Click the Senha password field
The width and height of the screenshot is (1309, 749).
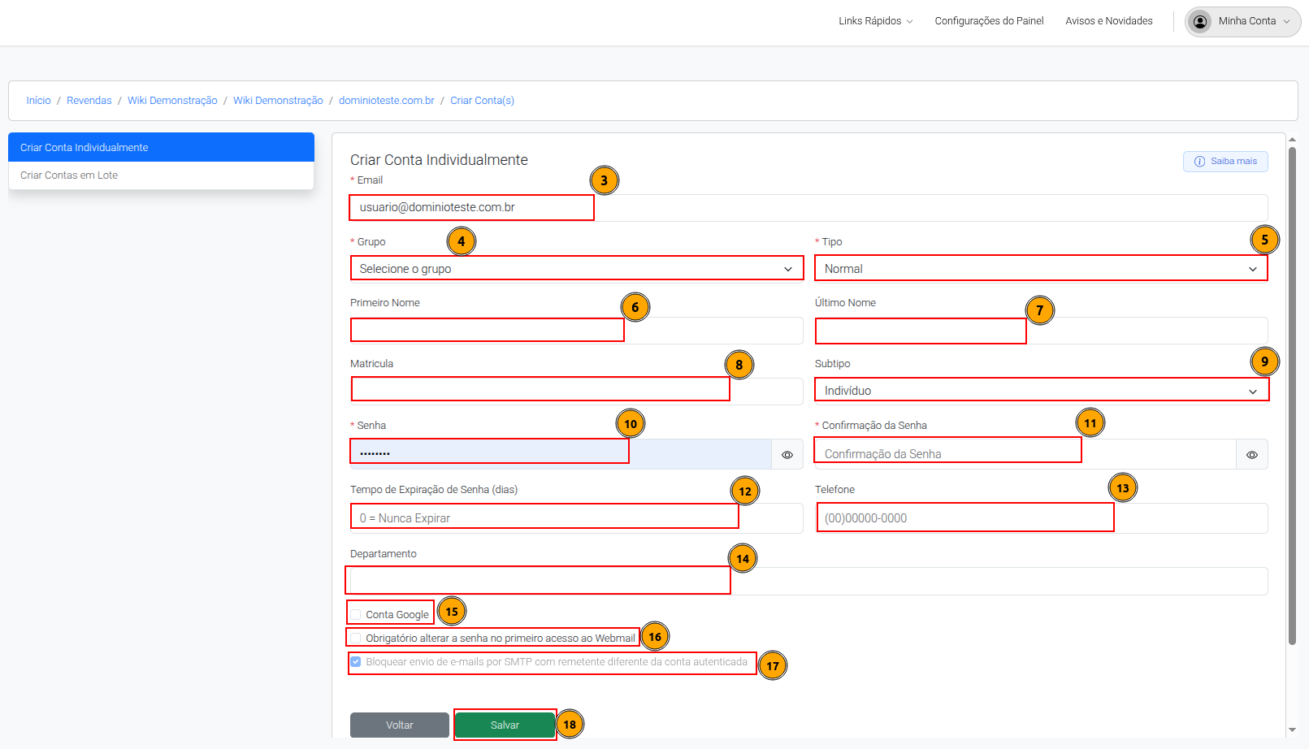point(561,454)
